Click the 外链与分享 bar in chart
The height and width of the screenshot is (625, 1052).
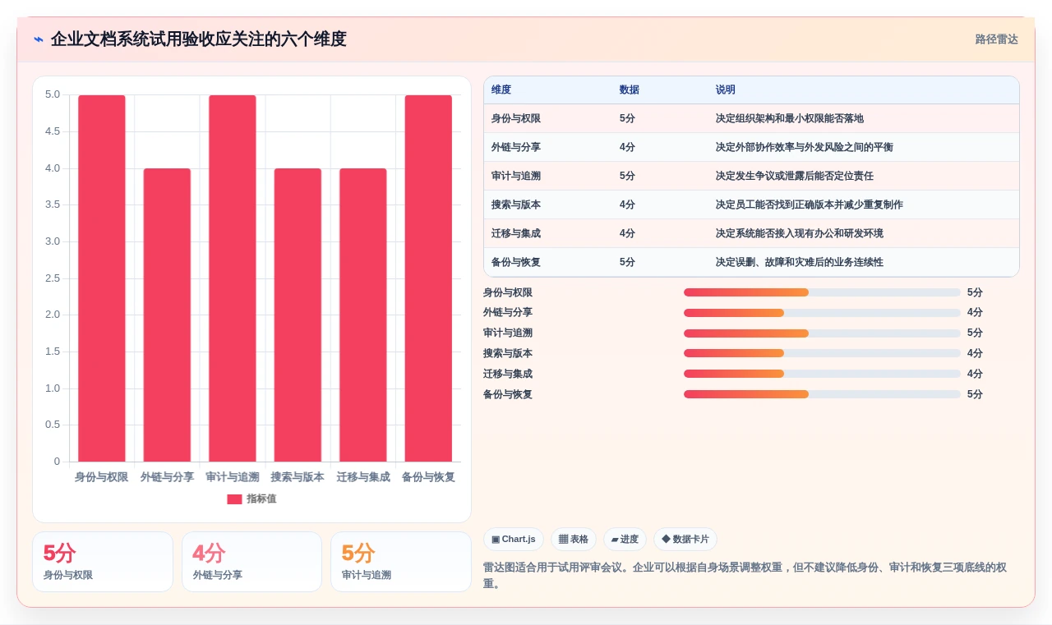point(167,315)
